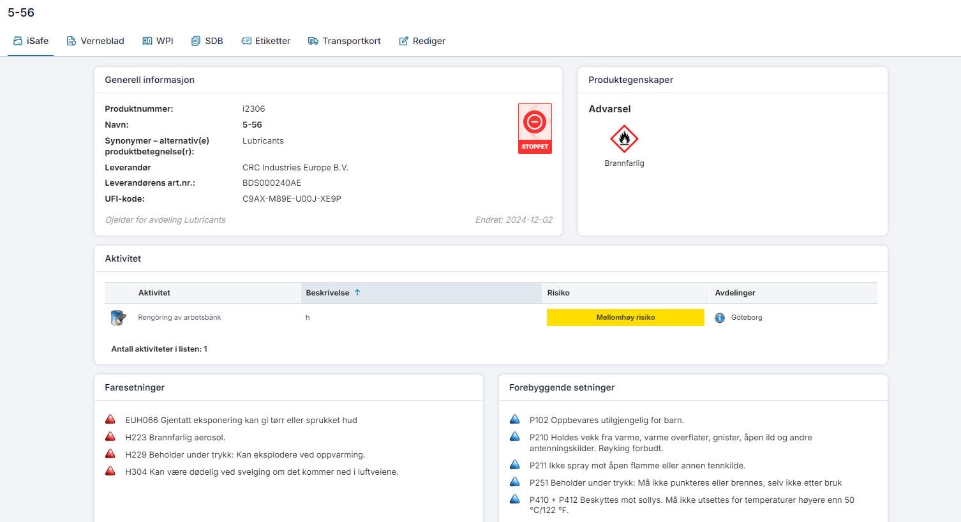The height and width of the screenshot is (522, 961).
Task: Click Antall aktiviteter i listen: 1 text
Action: pyautogui.click(x=160, y=349)
